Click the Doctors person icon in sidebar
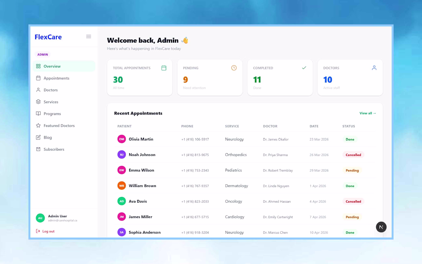 [x=38, y=90]
